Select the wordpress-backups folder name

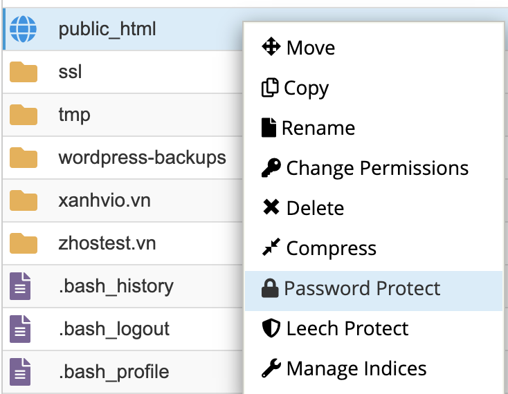point(142,158)
